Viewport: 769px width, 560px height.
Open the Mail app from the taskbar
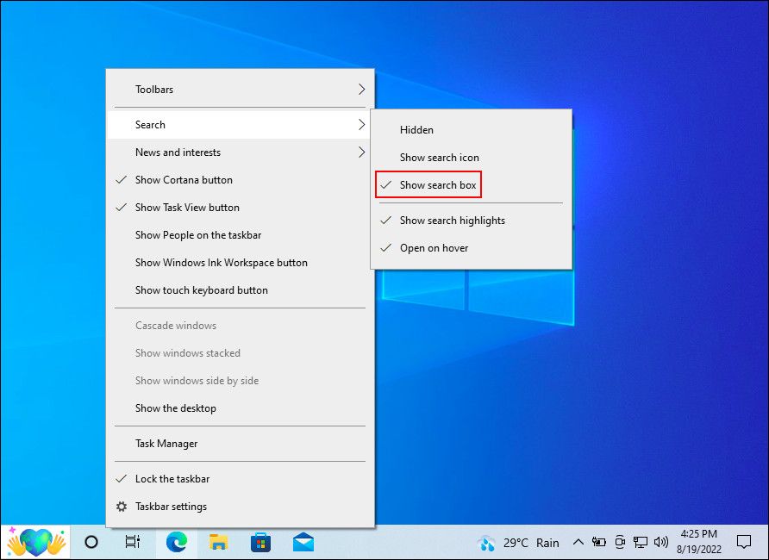[x=303, y=542]
